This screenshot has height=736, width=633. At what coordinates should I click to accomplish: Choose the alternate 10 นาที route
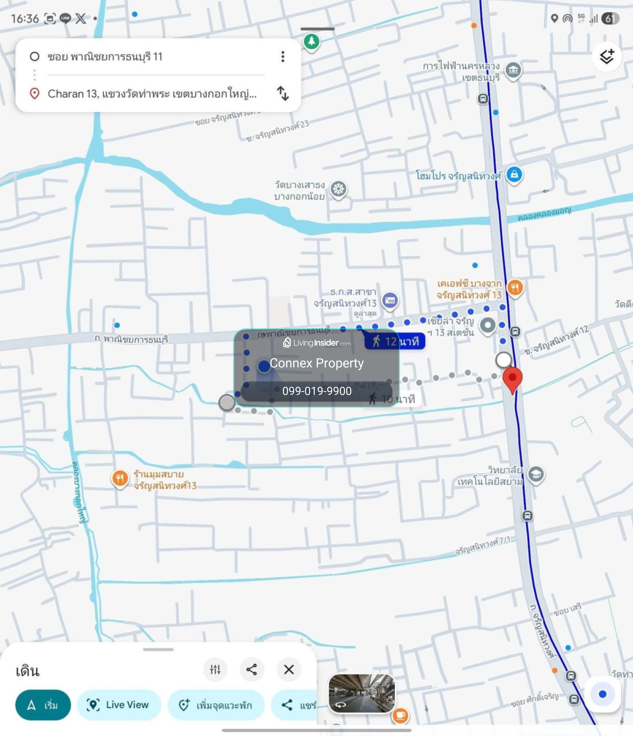[392, 399]
